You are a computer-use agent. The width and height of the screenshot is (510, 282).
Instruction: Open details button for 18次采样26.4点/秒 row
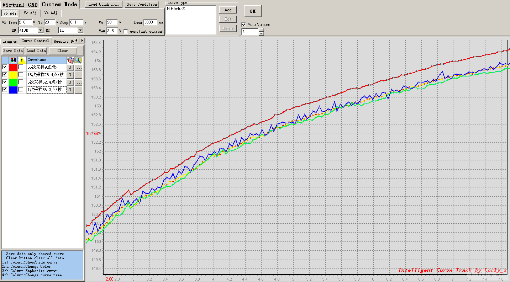click(79, 75)
